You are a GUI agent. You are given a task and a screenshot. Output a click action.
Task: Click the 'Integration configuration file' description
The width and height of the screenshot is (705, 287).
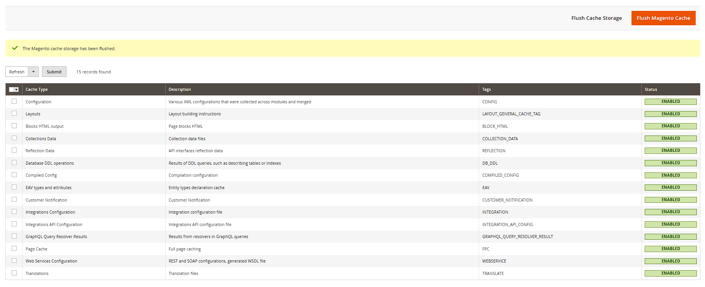196,212
